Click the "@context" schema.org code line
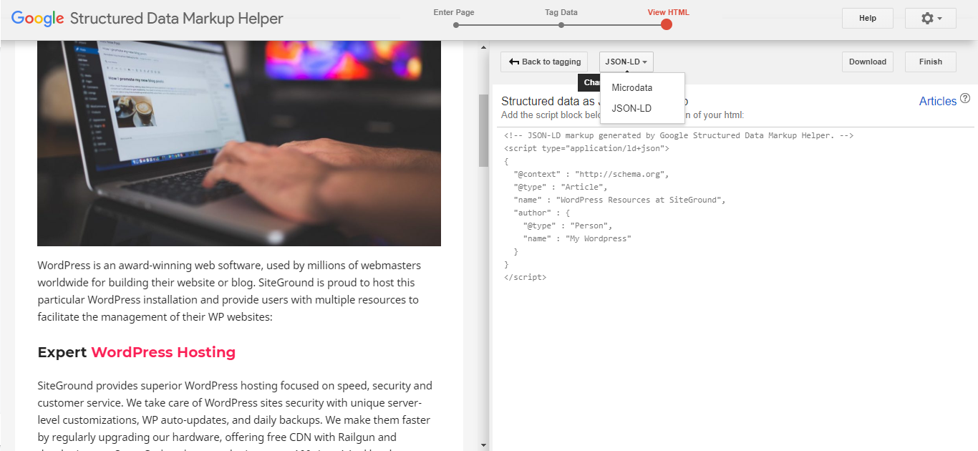Image resolution: width=978 pixels, height=451 pixels. point(591,174)
